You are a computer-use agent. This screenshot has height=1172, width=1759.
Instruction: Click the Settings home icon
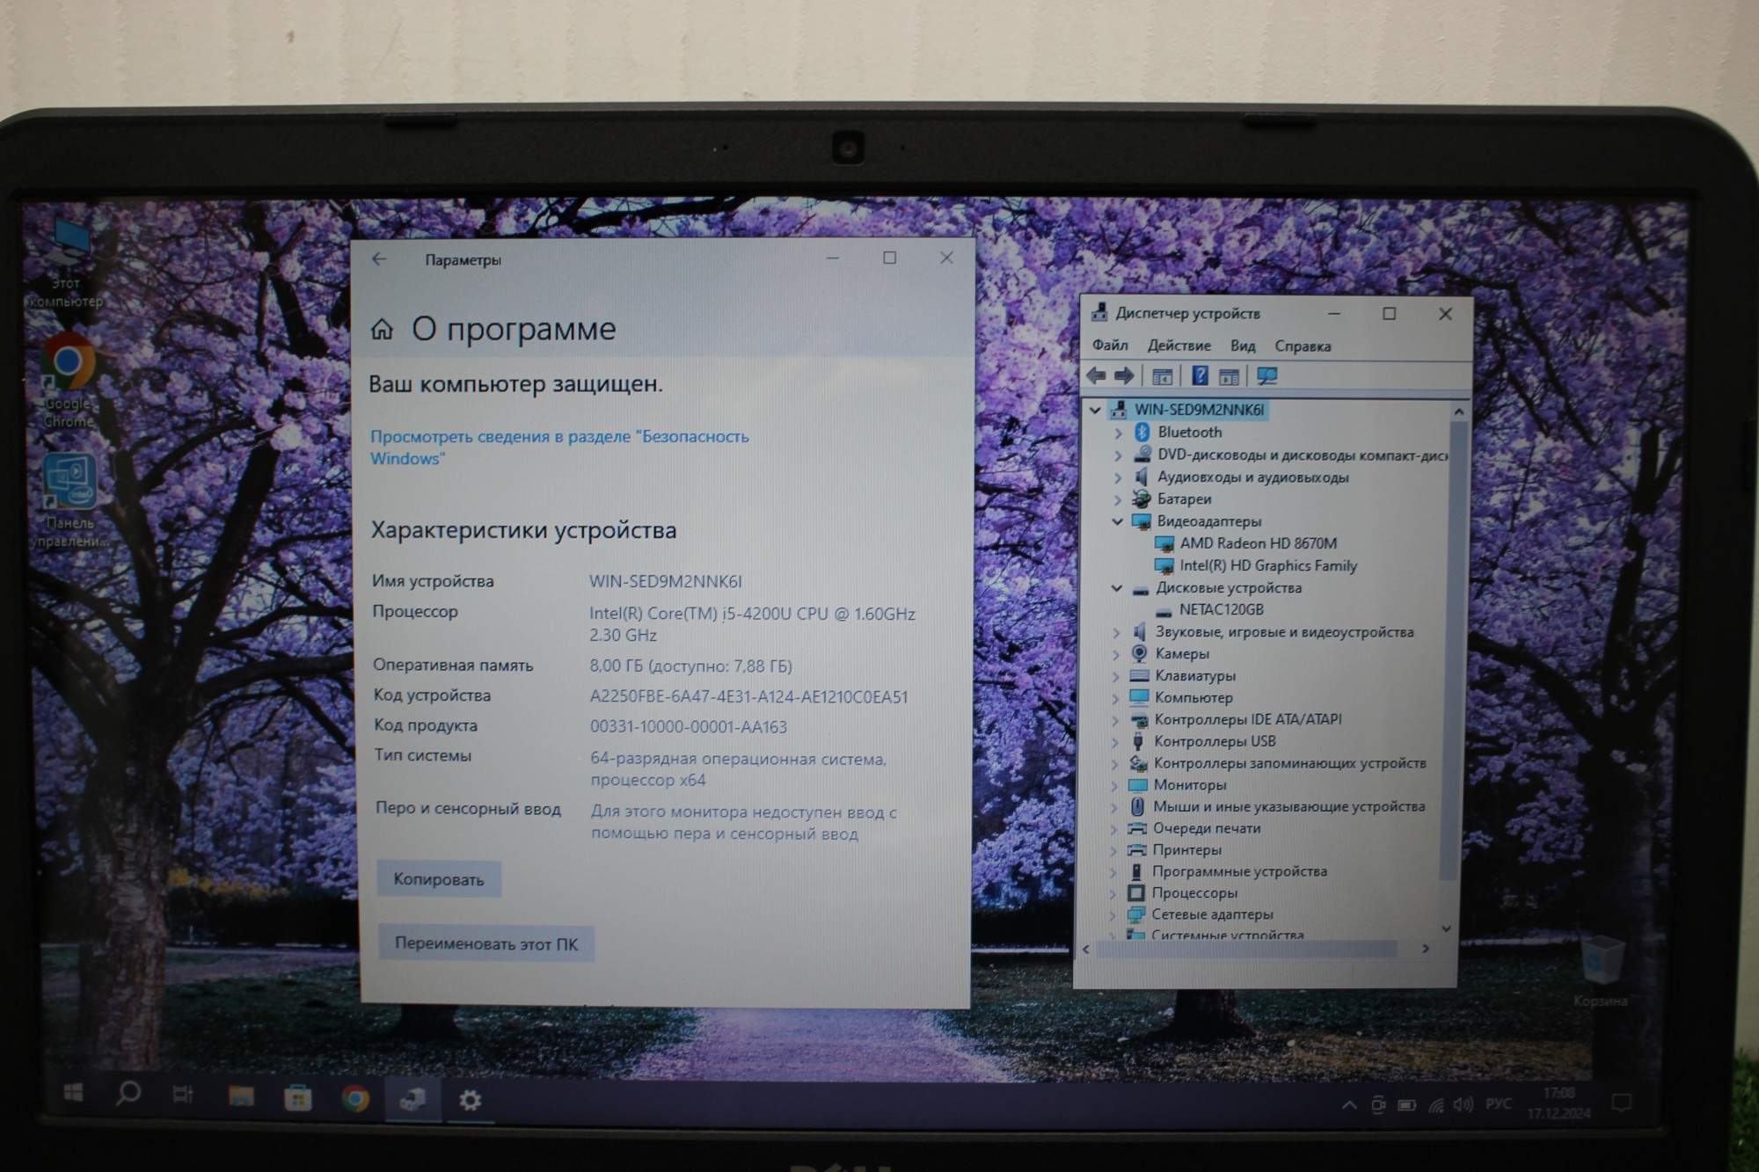pyautogui.click(x=382, y=330)
